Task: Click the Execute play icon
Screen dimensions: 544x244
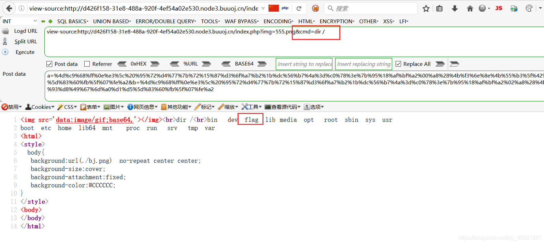Action: coord(5,52)
